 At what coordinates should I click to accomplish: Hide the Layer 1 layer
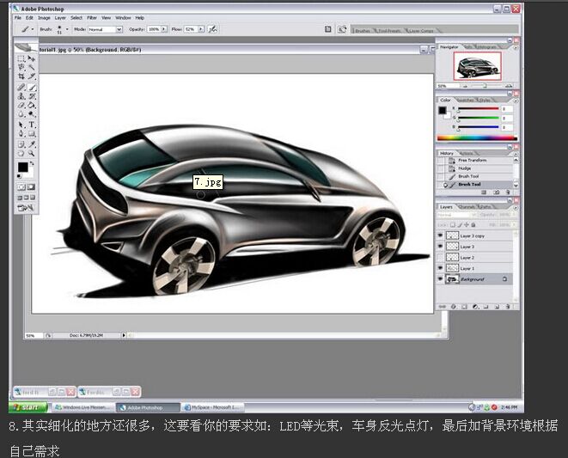[441, 268]
